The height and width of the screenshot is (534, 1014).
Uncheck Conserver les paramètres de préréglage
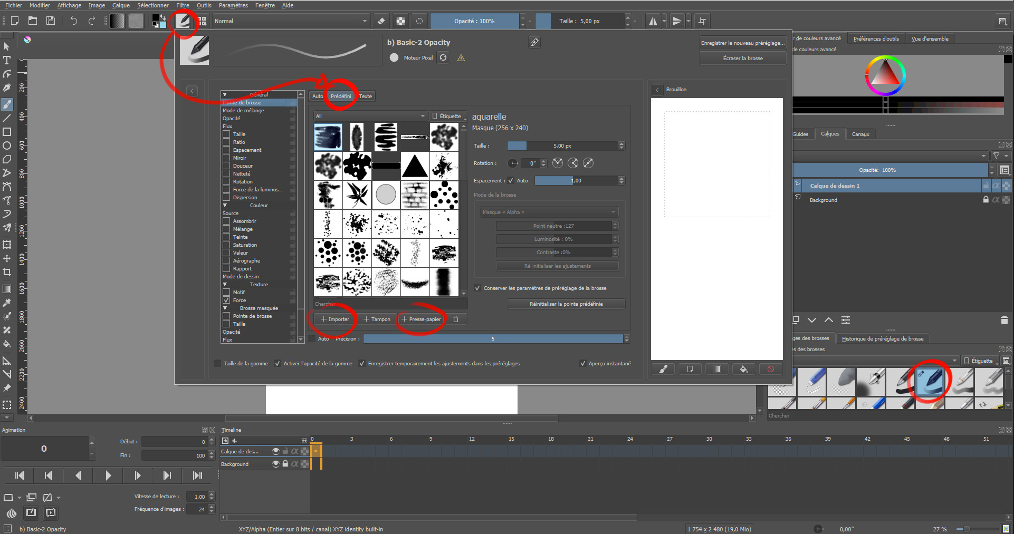[477, 288]
